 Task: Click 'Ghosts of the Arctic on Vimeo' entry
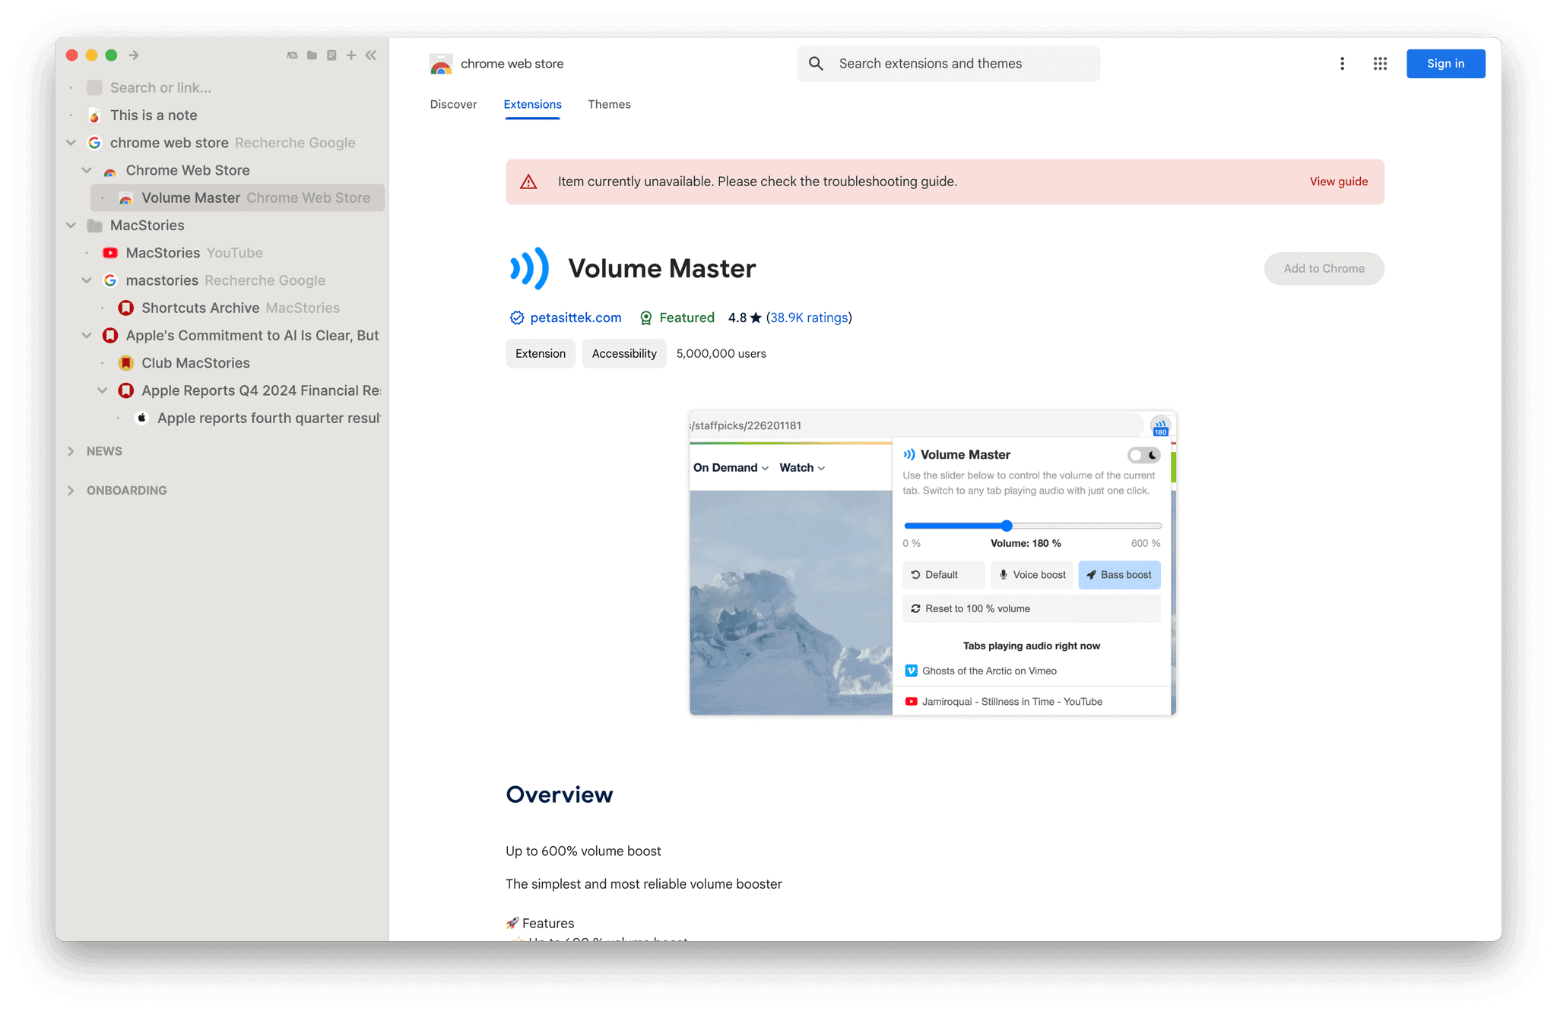1032,671
